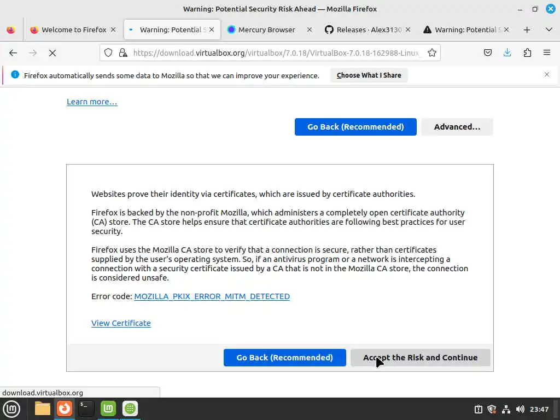Click upper Go Back (Recommended) button
This screenshot has height=420, width=560.
point(355,127)
